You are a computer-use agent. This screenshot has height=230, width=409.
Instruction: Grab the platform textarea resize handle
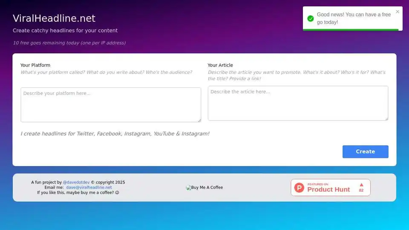(x=199, y=120)
